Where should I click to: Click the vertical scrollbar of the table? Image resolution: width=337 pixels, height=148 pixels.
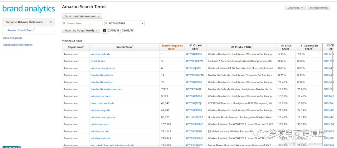[x=333, y=71]
